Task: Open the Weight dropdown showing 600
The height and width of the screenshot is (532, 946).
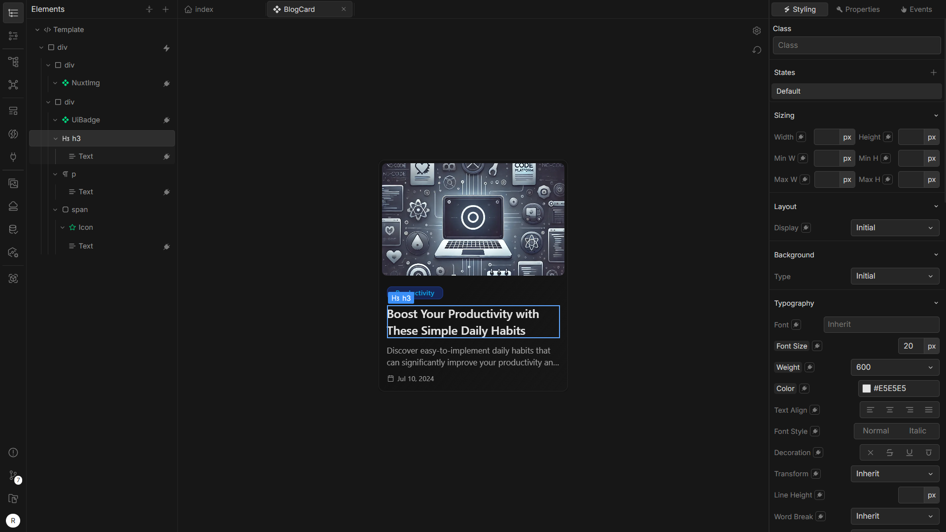Action: point(894,367)
